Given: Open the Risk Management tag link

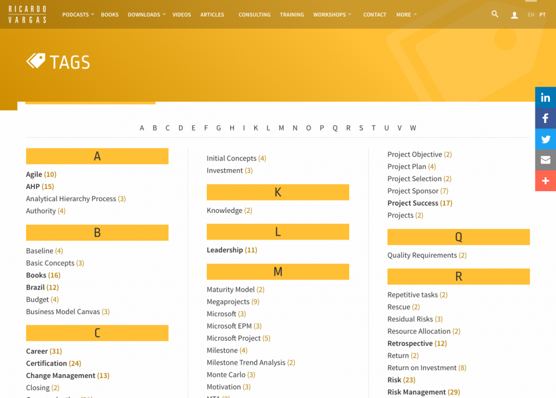Looking at the screenshot, I should 416,392.
